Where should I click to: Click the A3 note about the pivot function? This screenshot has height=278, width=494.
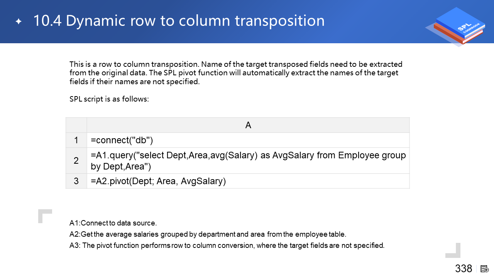[227, 246]
